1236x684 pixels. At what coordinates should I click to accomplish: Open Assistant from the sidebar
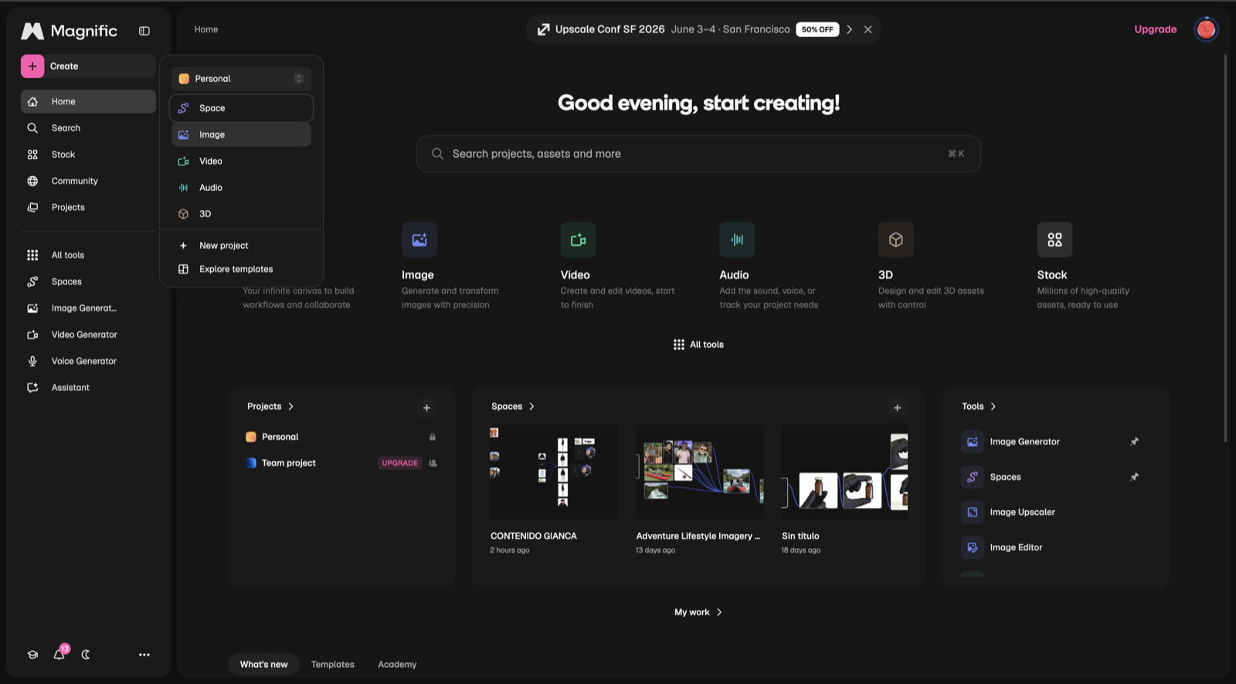coord(88,387)
